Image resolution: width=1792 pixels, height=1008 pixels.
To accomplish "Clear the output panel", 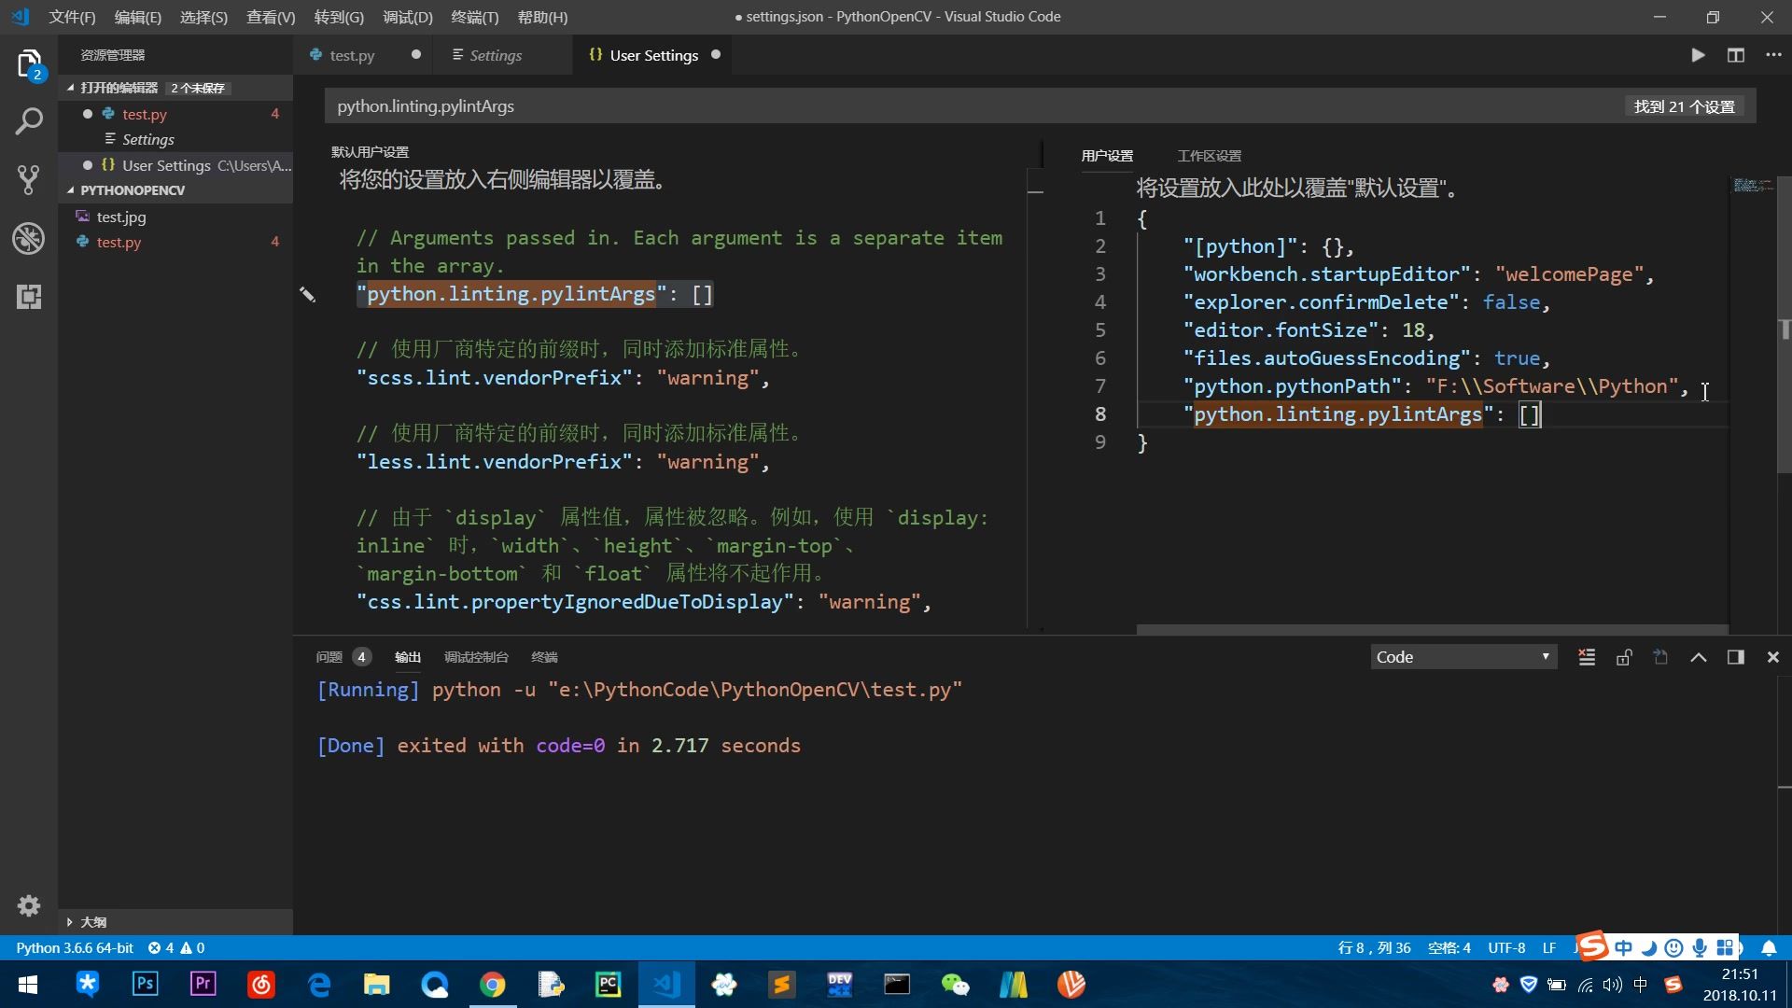I will point(1587,657).
